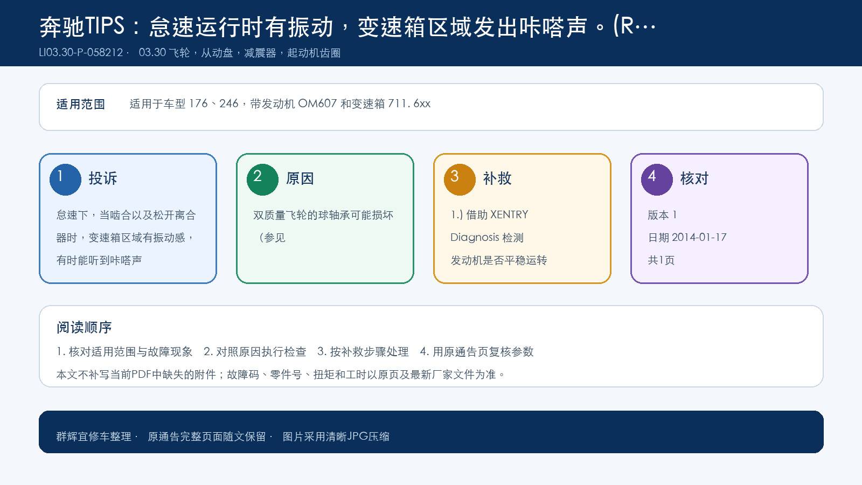Click the line 器时，变速箱区域有振动感
This screenshot has width=862, height=485.
[x=125, y=238]
